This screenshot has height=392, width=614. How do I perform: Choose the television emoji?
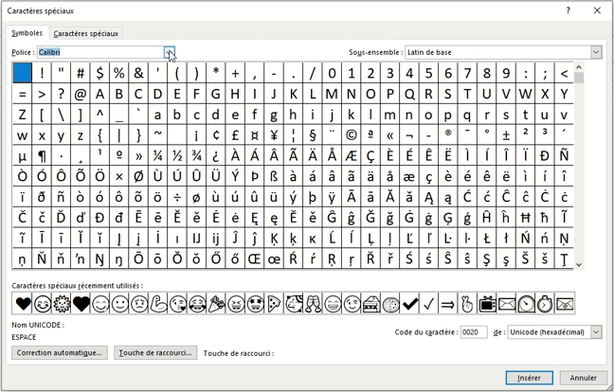coord(487,304)
